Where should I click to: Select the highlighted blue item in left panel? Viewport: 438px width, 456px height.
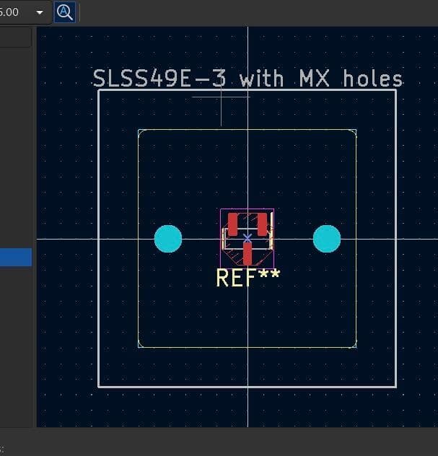tap(15, 257)
